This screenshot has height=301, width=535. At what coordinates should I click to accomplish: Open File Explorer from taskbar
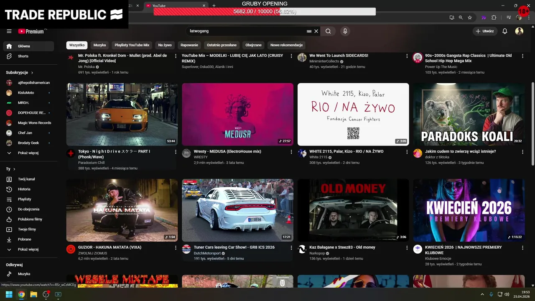(33, 294)
